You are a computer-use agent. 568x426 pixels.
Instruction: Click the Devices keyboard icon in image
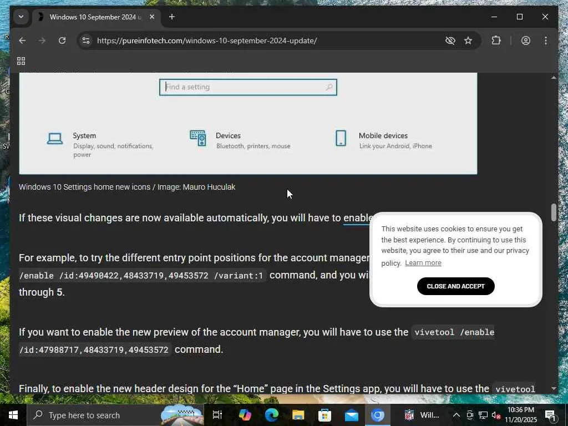[x=198, y=138]
